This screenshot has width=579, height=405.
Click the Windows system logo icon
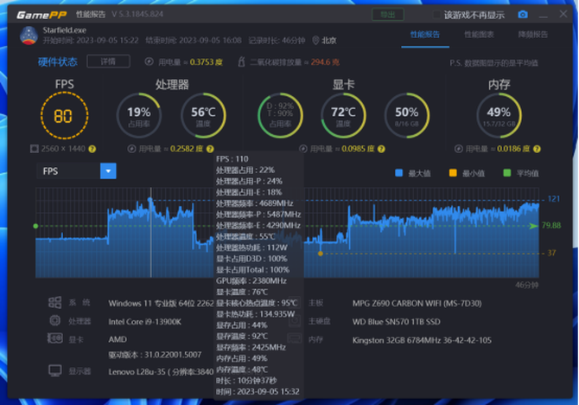tap(54, 302)
